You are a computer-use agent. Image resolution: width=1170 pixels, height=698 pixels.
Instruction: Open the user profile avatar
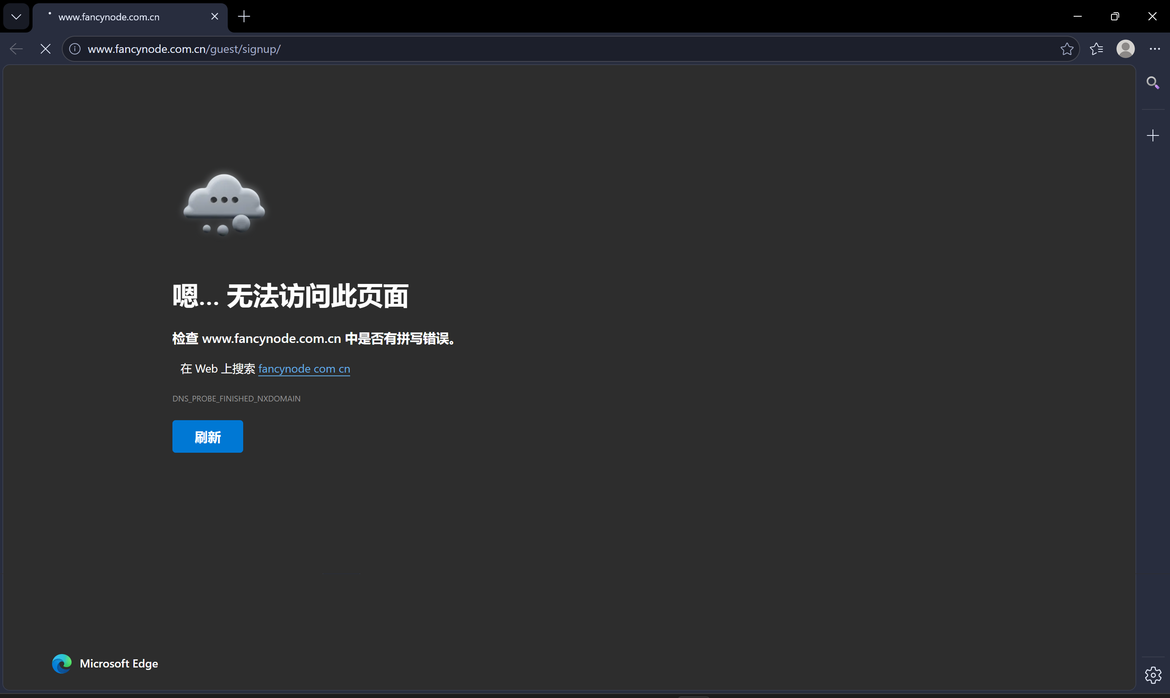pos(1125,49)
